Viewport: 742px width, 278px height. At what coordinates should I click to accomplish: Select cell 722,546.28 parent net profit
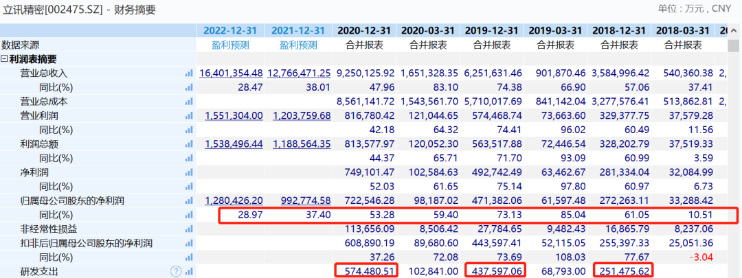(x=371, y=201)
